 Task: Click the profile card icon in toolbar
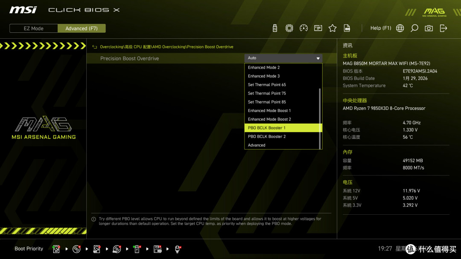pyautogui.click(x=318, y=28)
